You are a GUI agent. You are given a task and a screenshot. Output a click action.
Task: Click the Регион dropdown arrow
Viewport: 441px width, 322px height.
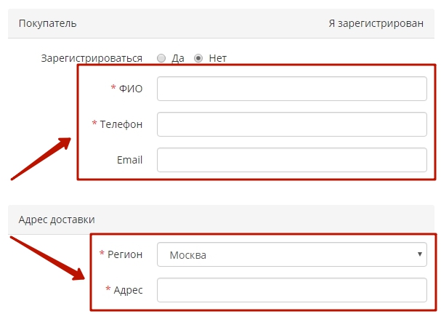coord(420,254)
